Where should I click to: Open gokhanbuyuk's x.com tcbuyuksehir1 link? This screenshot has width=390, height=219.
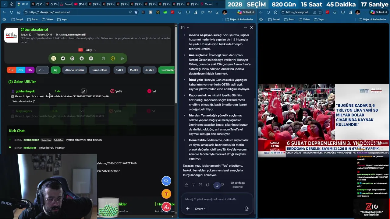click(66, 96)
